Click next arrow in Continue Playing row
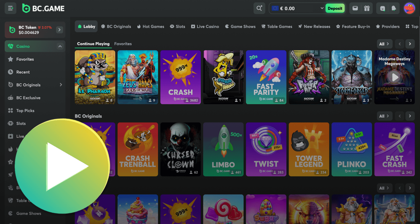This screenshot has width=420, height=224. pyautogui.click(x=410, y=44)
